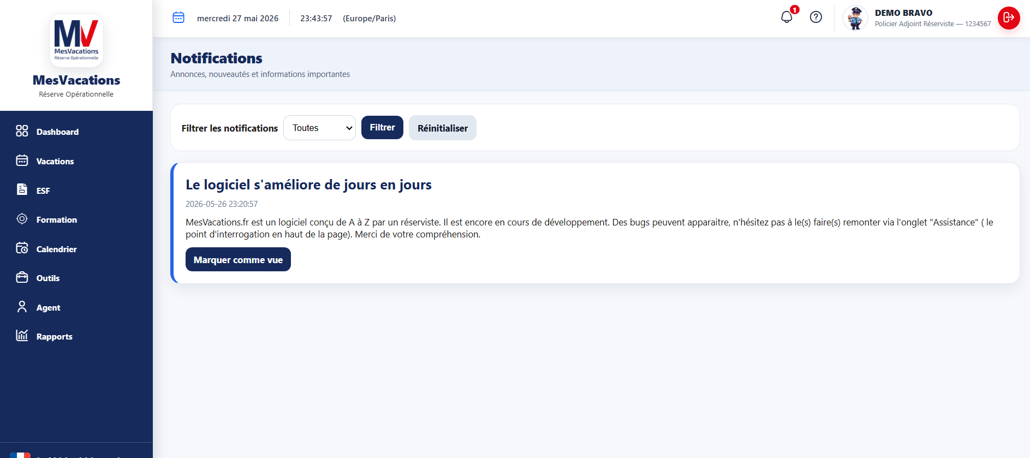Click the French flag icon in sidebar
1030x458 pixels.
point(20,455)
